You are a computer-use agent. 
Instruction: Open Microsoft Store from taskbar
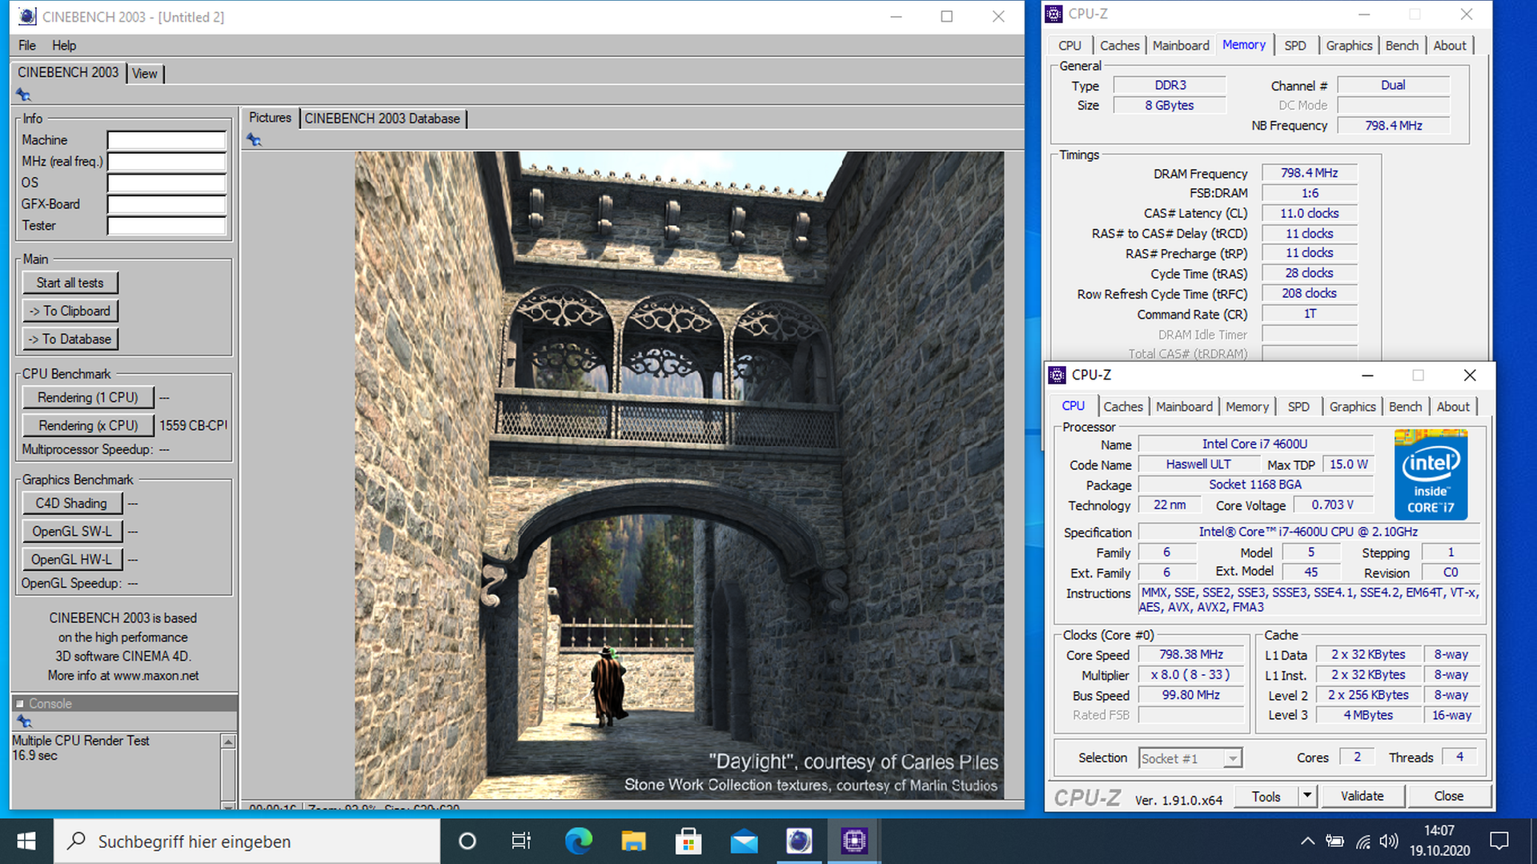(x=688, y=841)
